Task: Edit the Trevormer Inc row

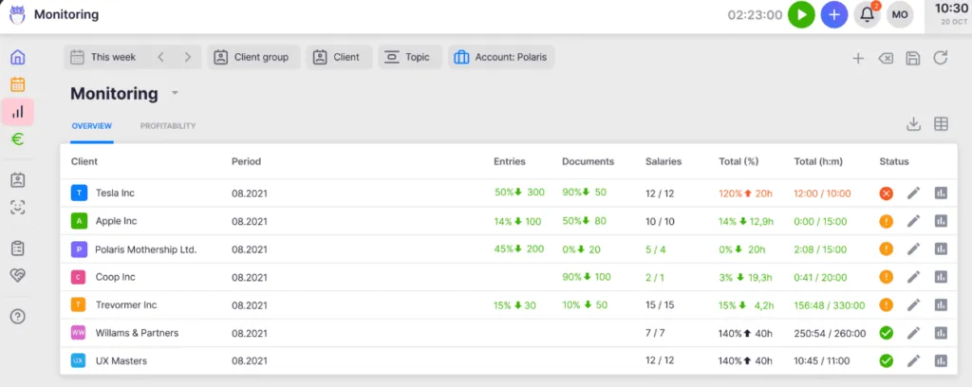Action: coord(913,304)
